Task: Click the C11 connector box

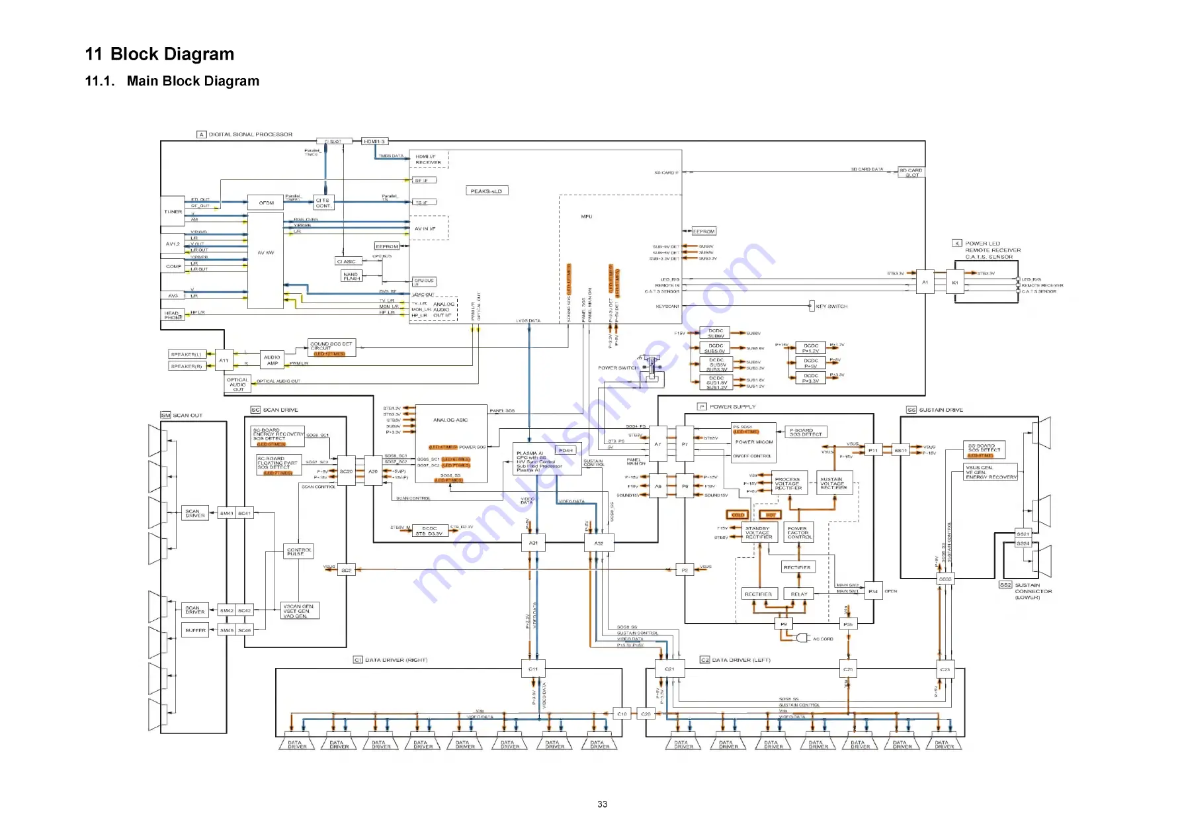Action: click(x=533, y=669)
